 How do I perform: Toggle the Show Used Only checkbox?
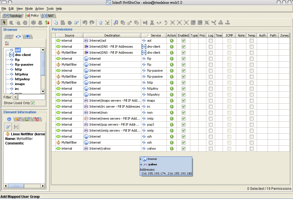pos(33,103)
